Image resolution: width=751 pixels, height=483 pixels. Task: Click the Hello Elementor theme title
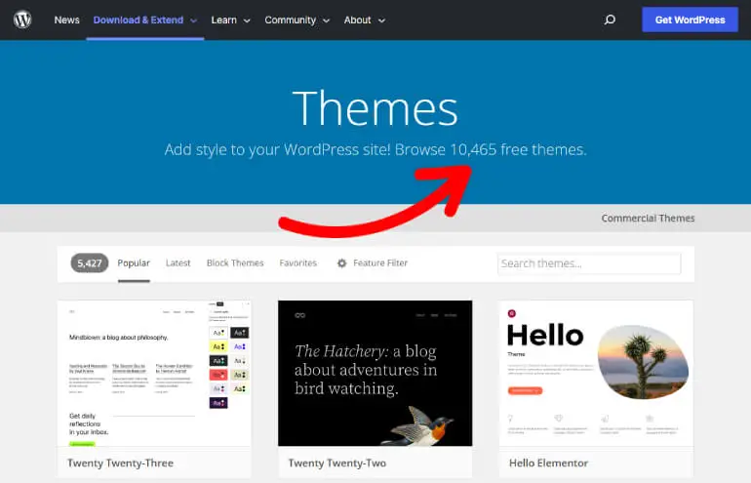(x=548, y=463)
